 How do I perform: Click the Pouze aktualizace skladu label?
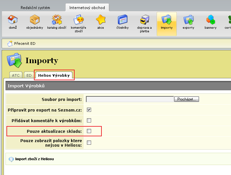(54, 131)
